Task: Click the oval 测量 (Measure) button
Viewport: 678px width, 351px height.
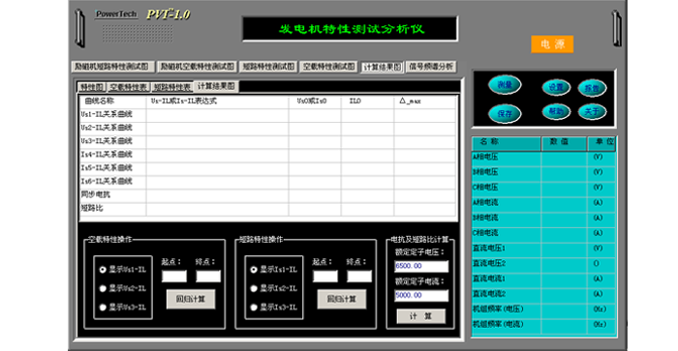Action: click(505, 85)
